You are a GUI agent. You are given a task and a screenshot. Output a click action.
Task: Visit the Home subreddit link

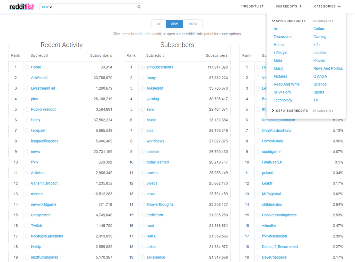click(36, 67)
